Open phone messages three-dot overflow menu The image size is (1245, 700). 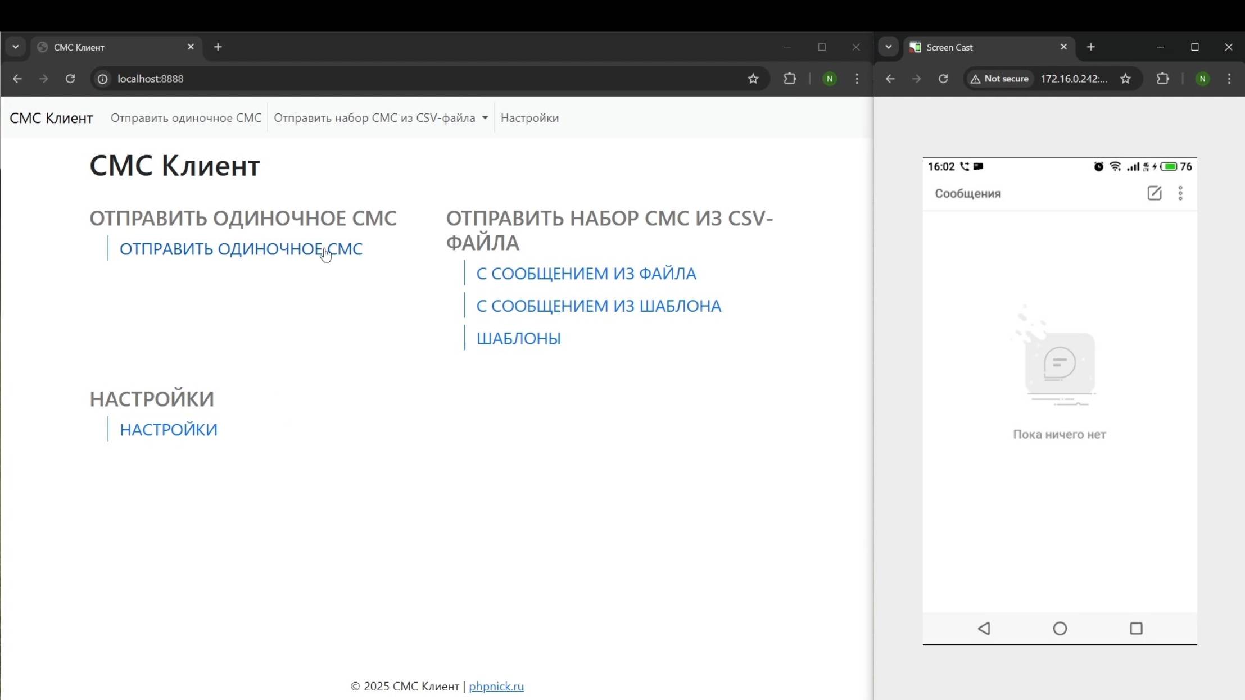[1180, 193]
